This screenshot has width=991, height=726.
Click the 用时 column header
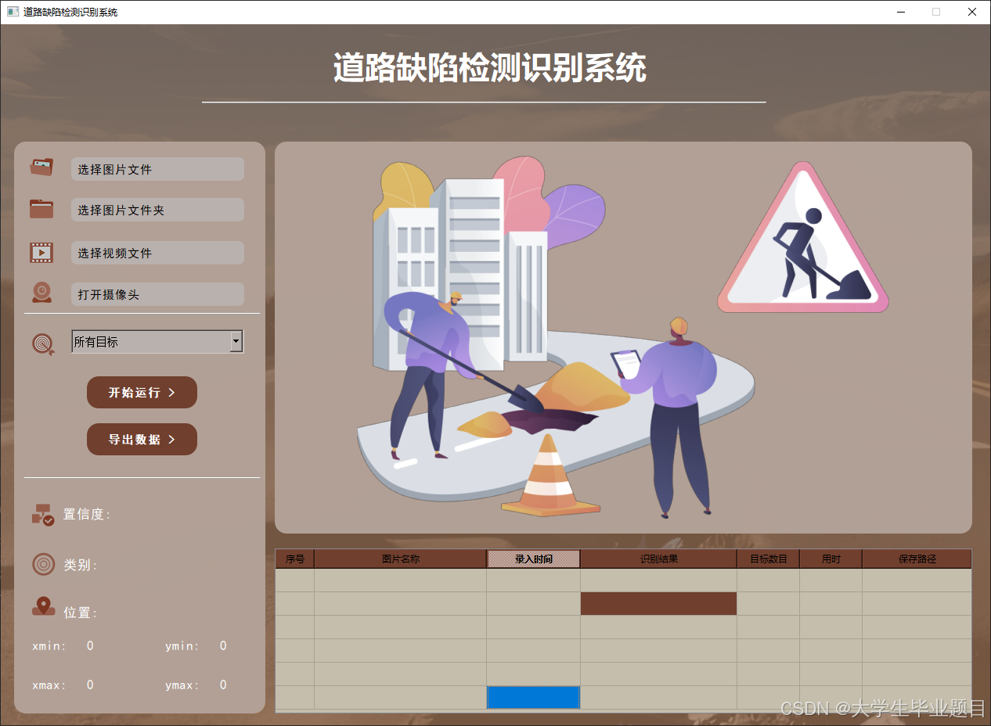click(831, 559)
